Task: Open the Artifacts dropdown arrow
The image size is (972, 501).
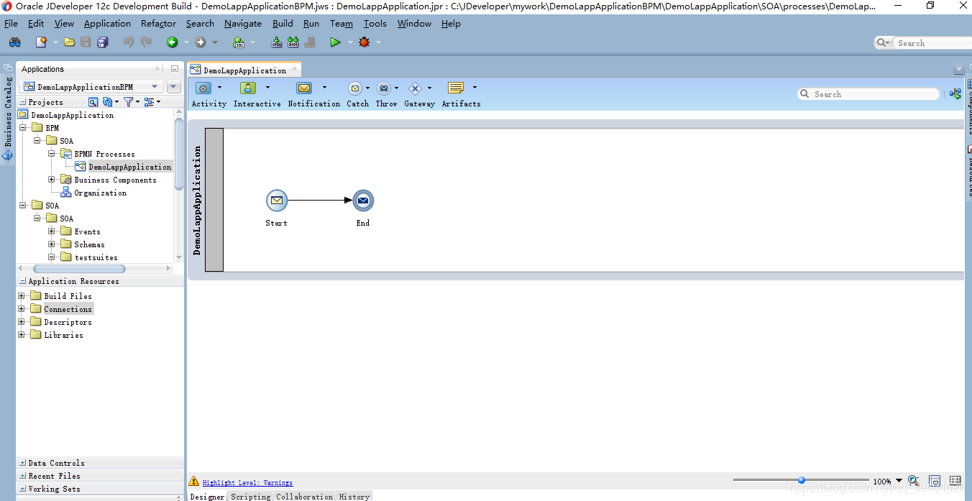Action: (x=474, y=88)
